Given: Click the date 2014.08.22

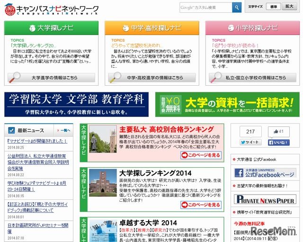Looking at the screenshot, I should [x=16, y=175].
